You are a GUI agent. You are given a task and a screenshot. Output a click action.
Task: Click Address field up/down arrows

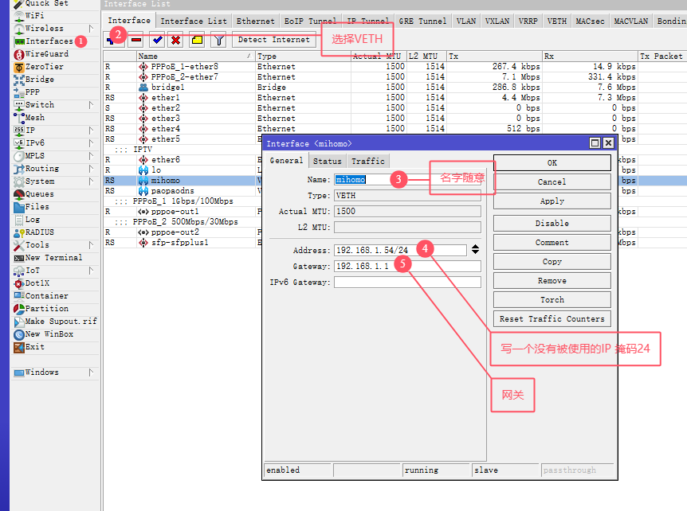pos(475,250)
